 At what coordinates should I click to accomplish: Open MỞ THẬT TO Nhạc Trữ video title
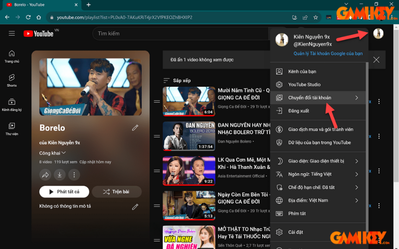244,233
